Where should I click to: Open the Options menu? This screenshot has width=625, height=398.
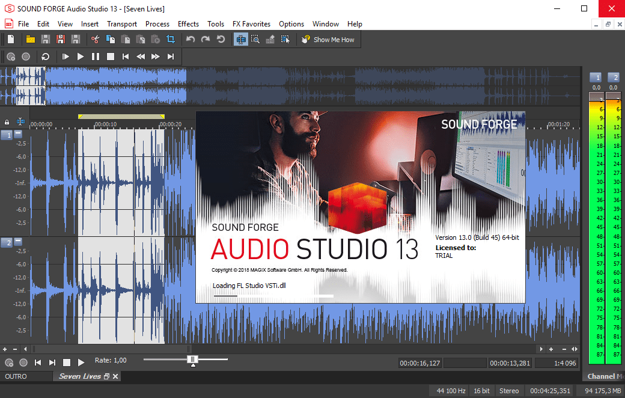pos(291,24)
